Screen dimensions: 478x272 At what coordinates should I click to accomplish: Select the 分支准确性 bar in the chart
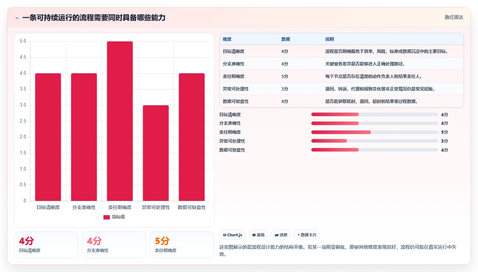84,137
